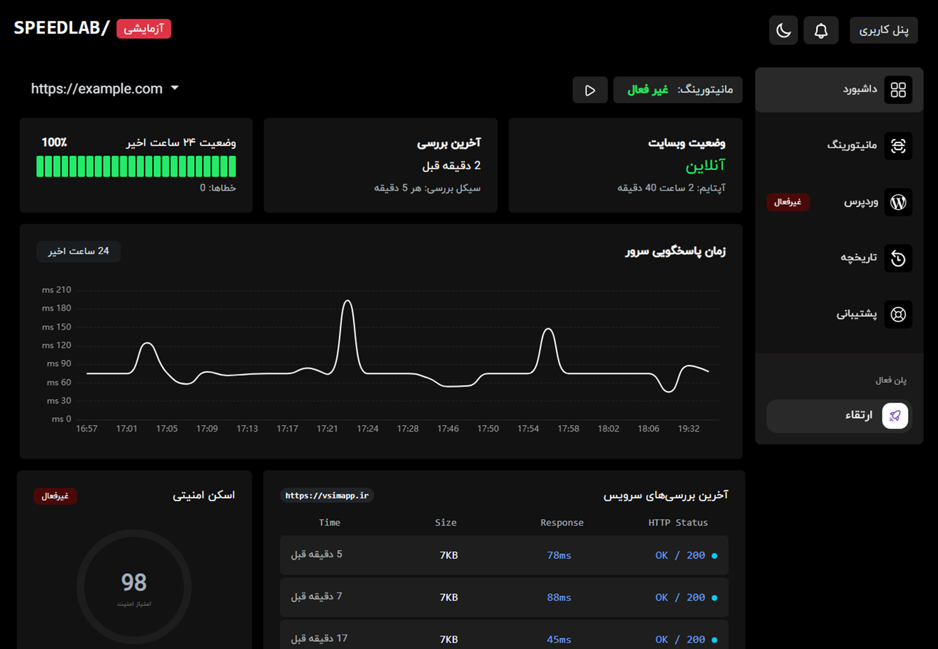Screen dimensions: 938x649
Task: Click the مانیتورینگ: غیر فعال status label
Action: [678, 90]
